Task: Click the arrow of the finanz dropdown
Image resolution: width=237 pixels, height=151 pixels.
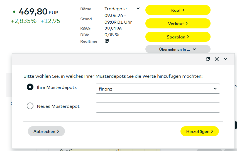Action: click(215, 89)
